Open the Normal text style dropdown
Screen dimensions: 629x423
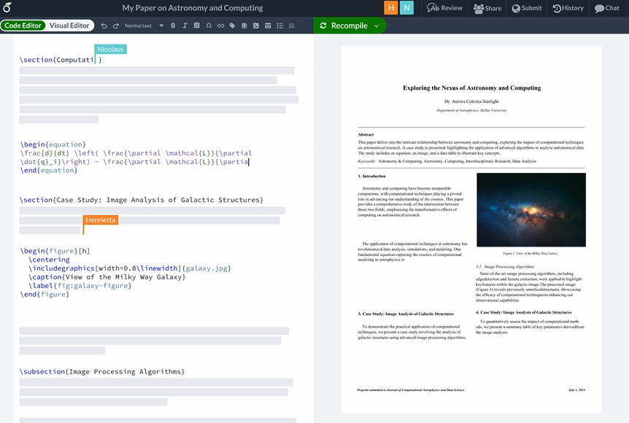pos(144,26)
